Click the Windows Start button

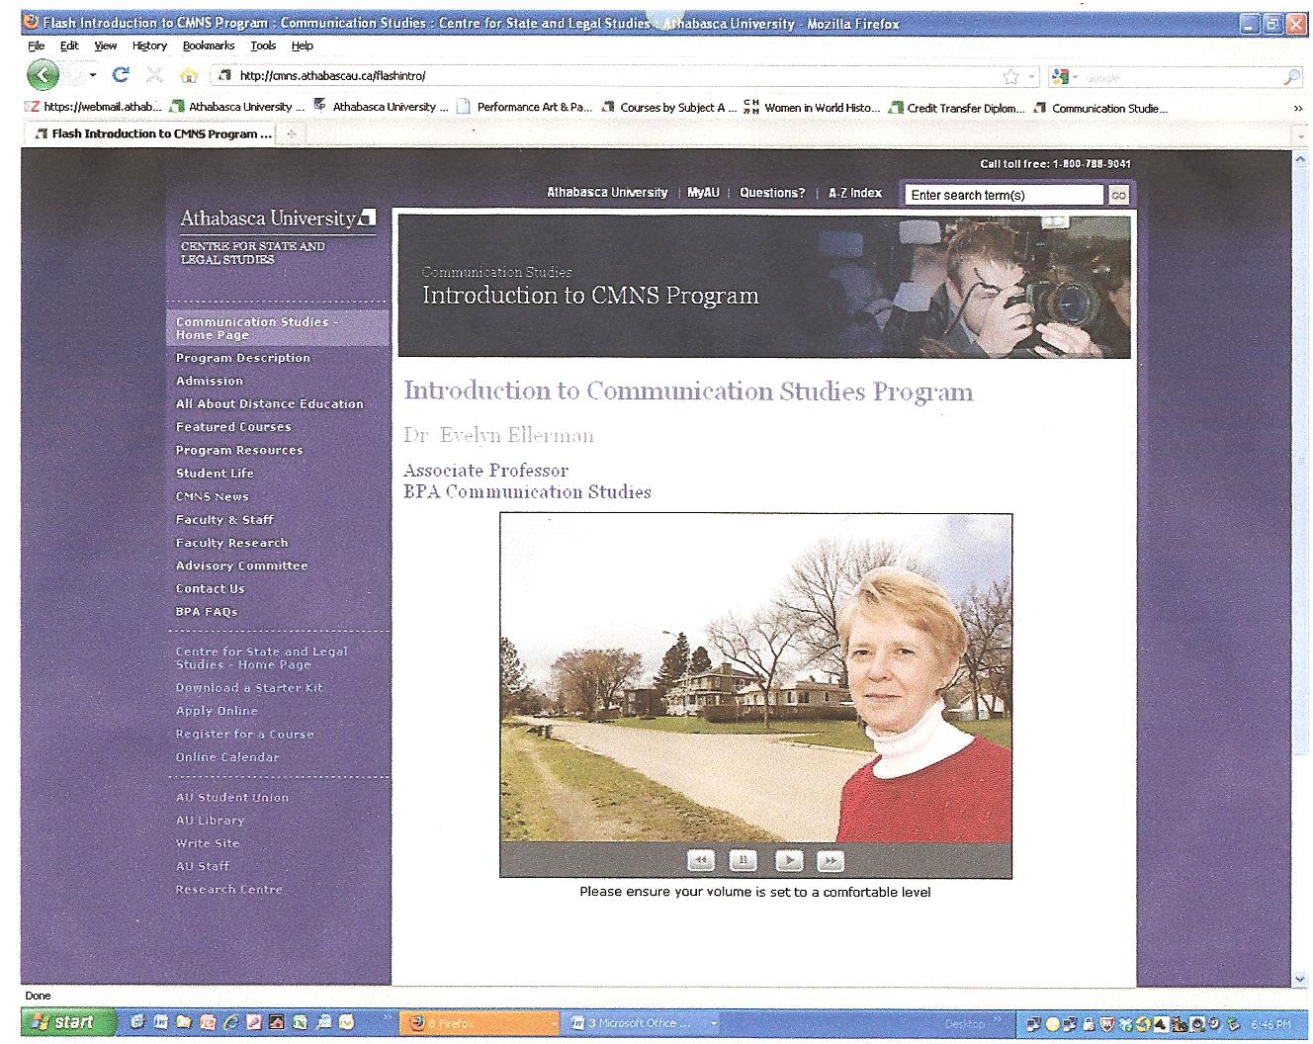[64, 1022]
